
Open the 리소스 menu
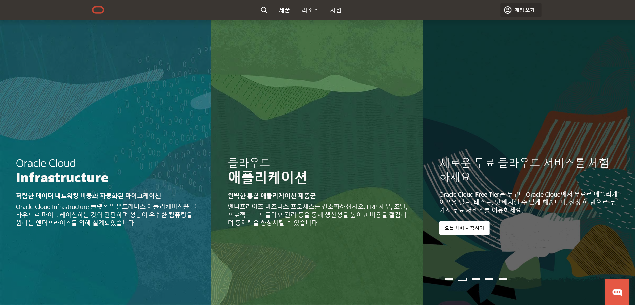click(x=310, y=10)
